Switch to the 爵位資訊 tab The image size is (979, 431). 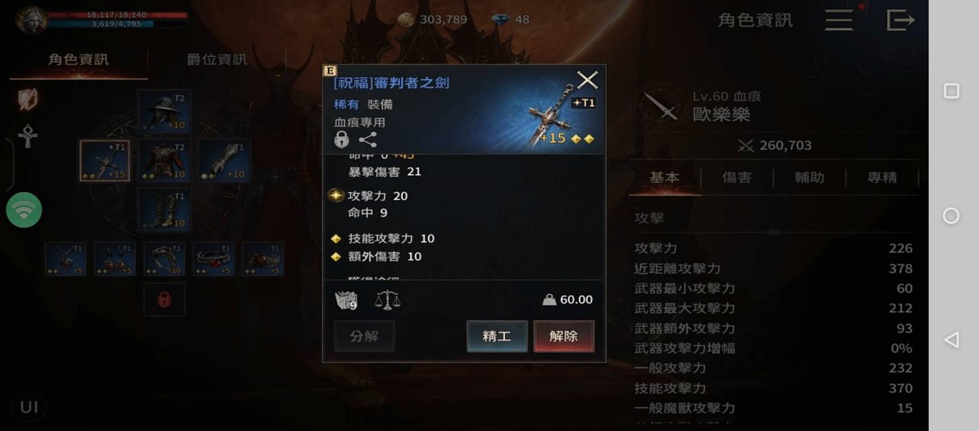point(216,60)
